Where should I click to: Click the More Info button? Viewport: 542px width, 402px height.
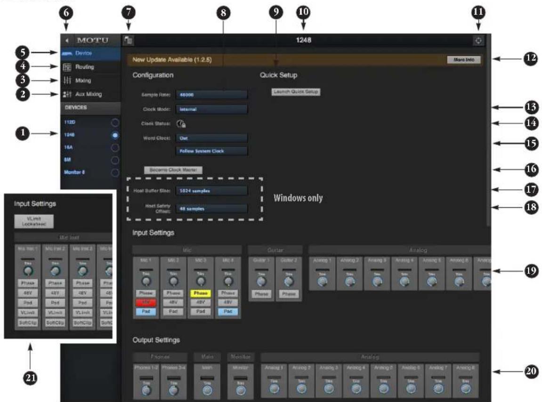click(x=464, y=60)
